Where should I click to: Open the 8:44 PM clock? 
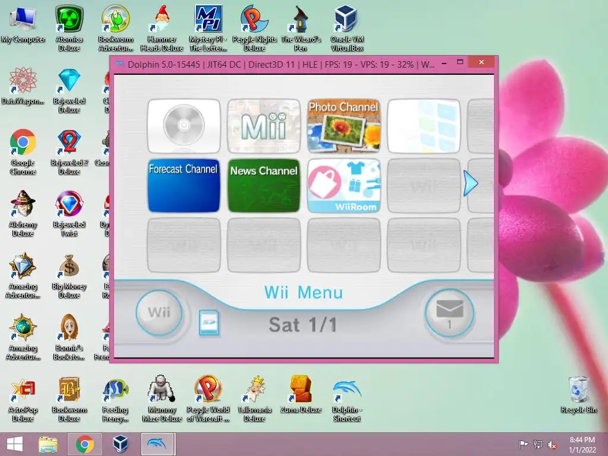pyautogui.click(x=582, y=445)
